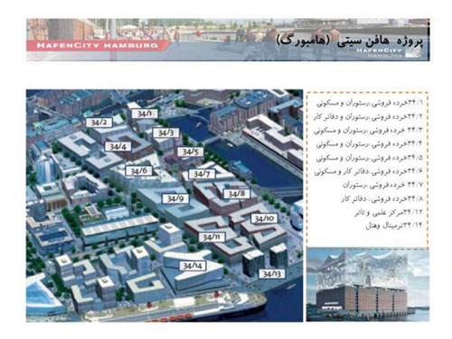The image size is (452, 339).
Task: Select the 34/13 tower label
Action: pos(272,274)
